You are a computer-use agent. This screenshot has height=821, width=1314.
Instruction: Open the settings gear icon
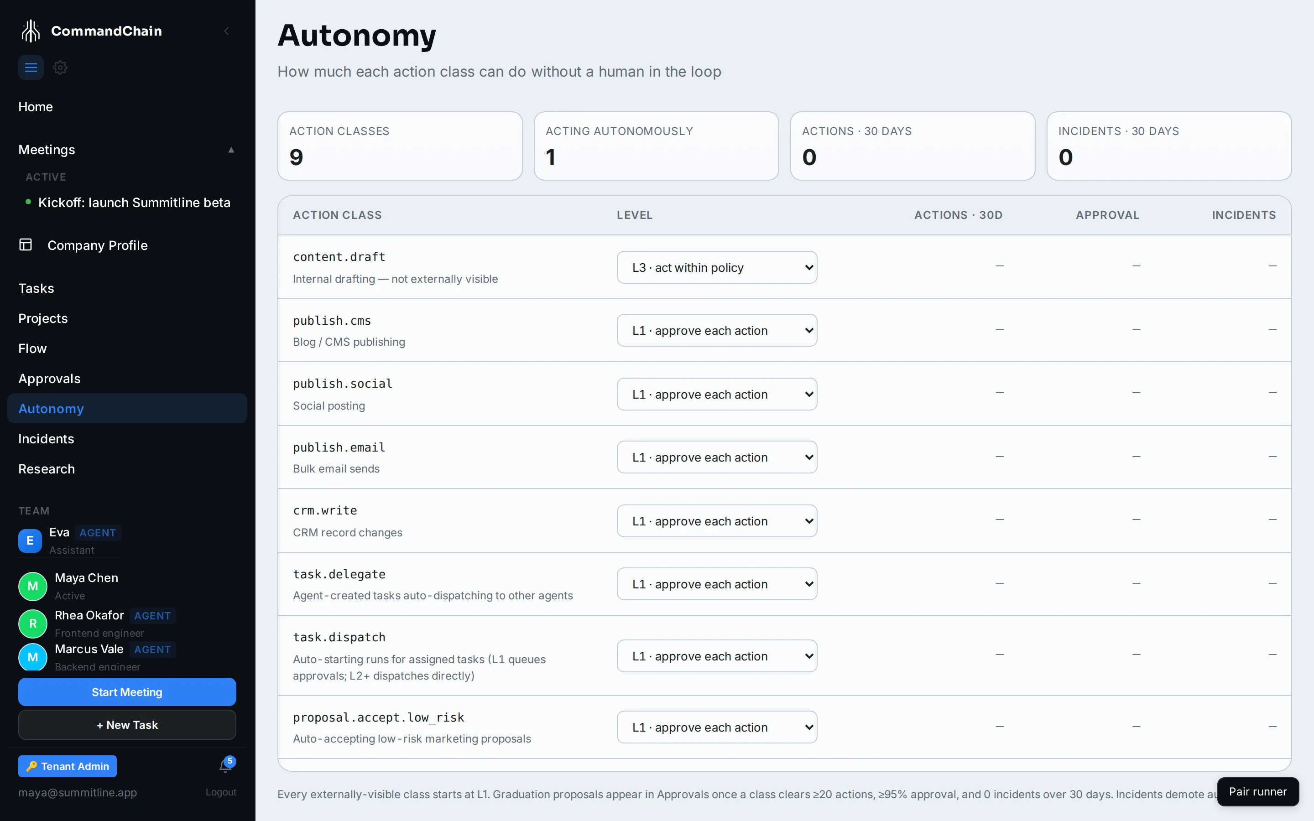pyautogui.click(x=60, y=68)
